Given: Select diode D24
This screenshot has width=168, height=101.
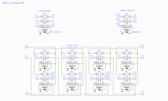Looking at the screenshot, I should [127, 68].
